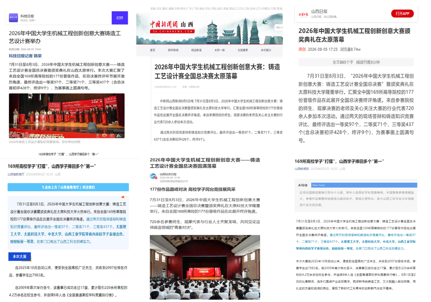Go to 首页 nav tab
431x302 pixels.
(x=152, y=50)
